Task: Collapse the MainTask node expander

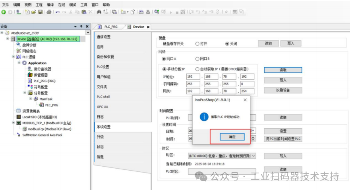Action: [x=30, y=99]
